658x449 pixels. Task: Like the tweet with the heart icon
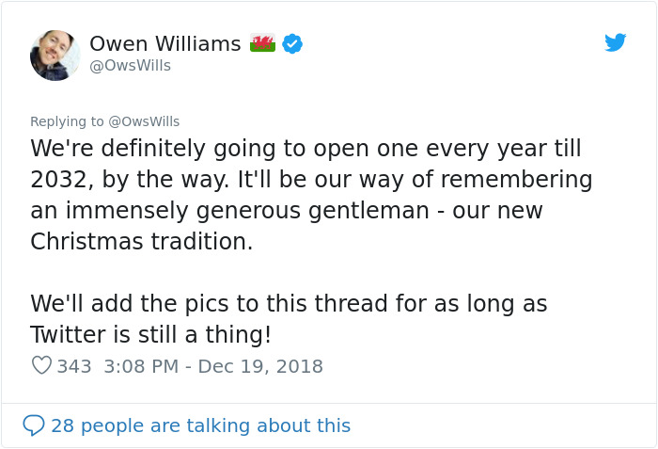[x=41, y=366]
